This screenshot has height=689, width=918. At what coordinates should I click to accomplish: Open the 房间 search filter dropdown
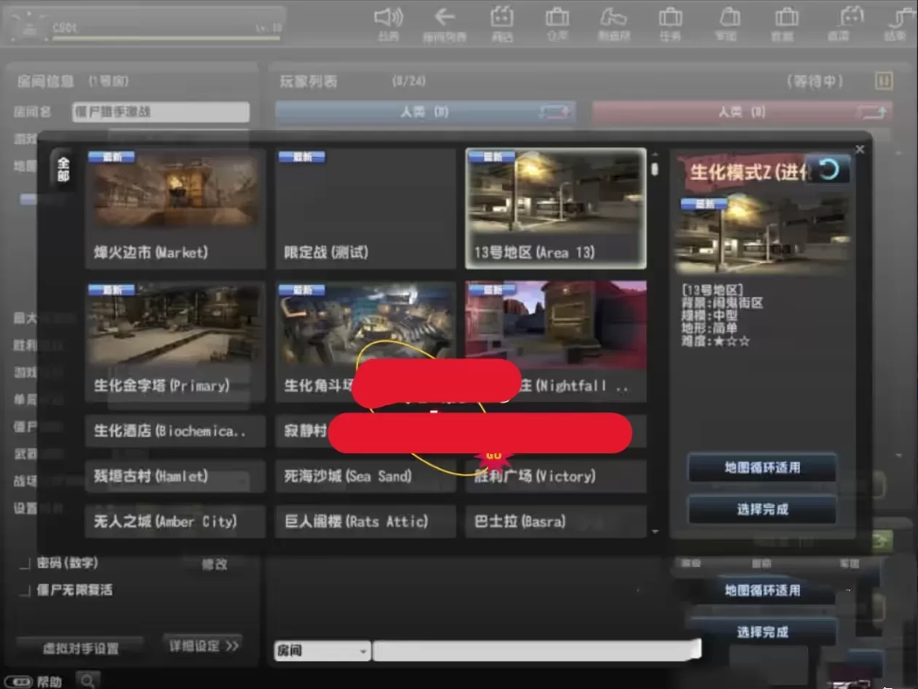321,650
